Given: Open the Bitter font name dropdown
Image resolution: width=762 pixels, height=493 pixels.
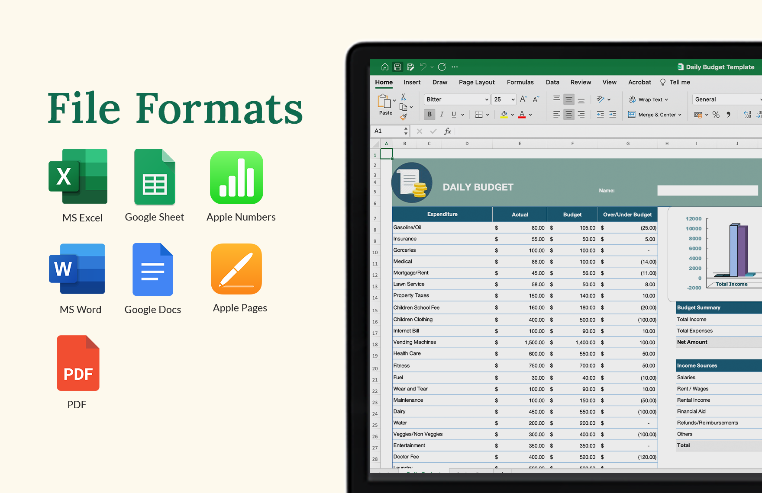Looking at the screenshot, I should click(487, 99).
